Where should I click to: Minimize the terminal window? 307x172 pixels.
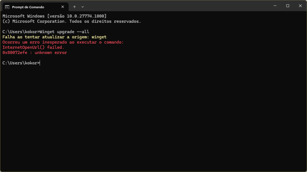click(x=275, y=6)
